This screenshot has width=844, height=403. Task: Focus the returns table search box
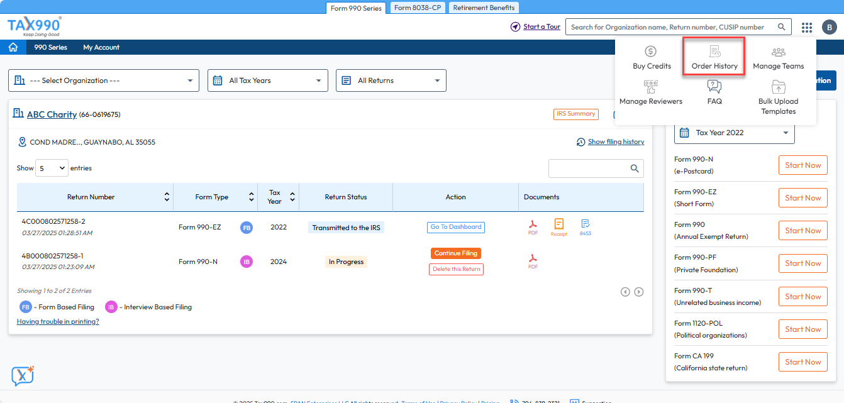(x=596, y=168)
